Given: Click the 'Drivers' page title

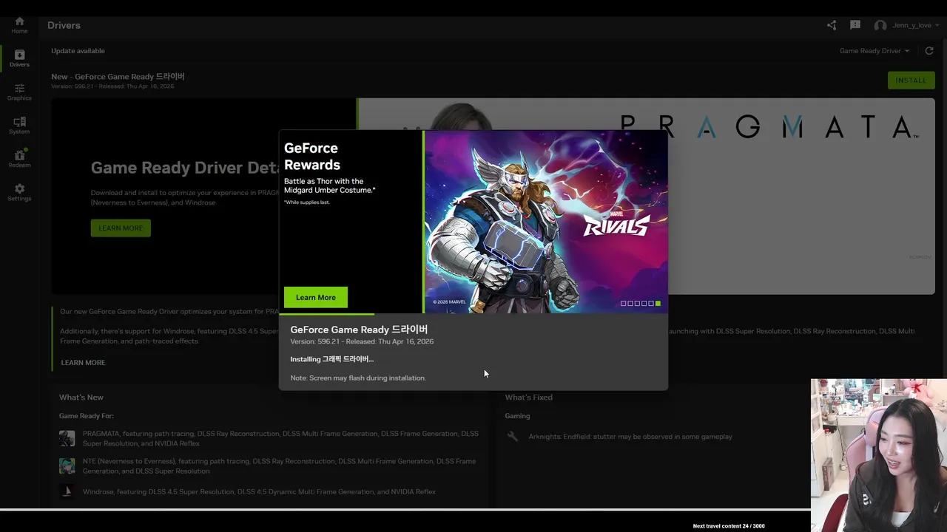Looking at the screenshot, I should (64, 25).
